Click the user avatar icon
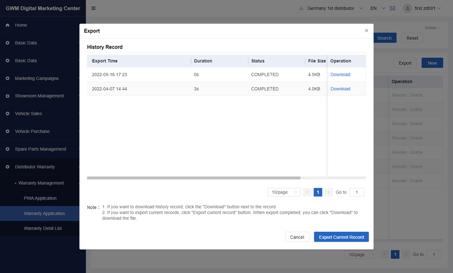The width and height of the screenshot is (453, 273). tap(407, 8)
